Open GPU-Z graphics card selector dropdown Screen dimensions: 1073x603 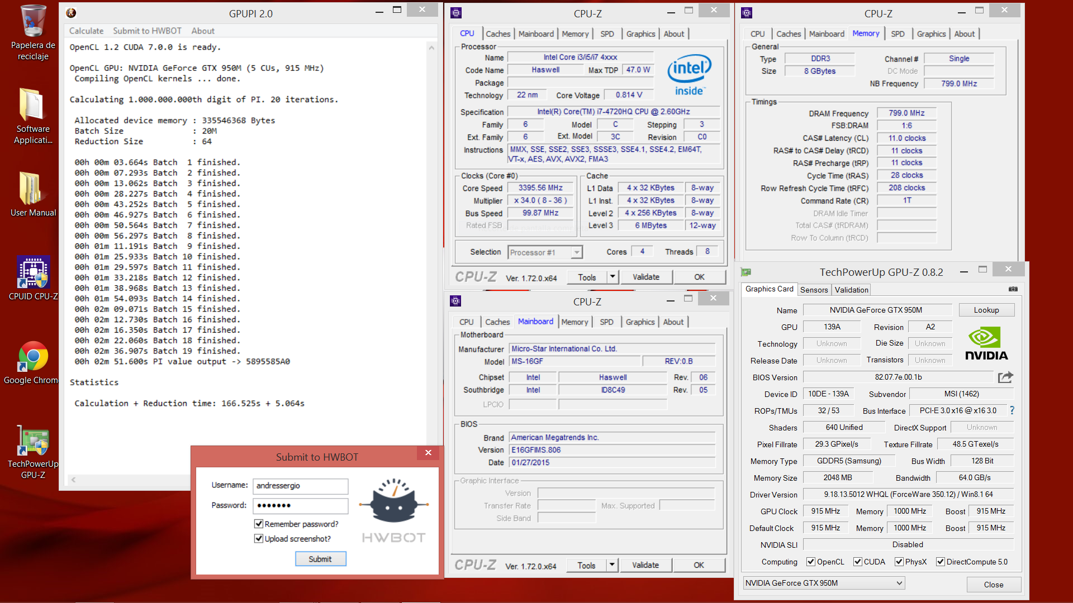click(x=824, y=583)
